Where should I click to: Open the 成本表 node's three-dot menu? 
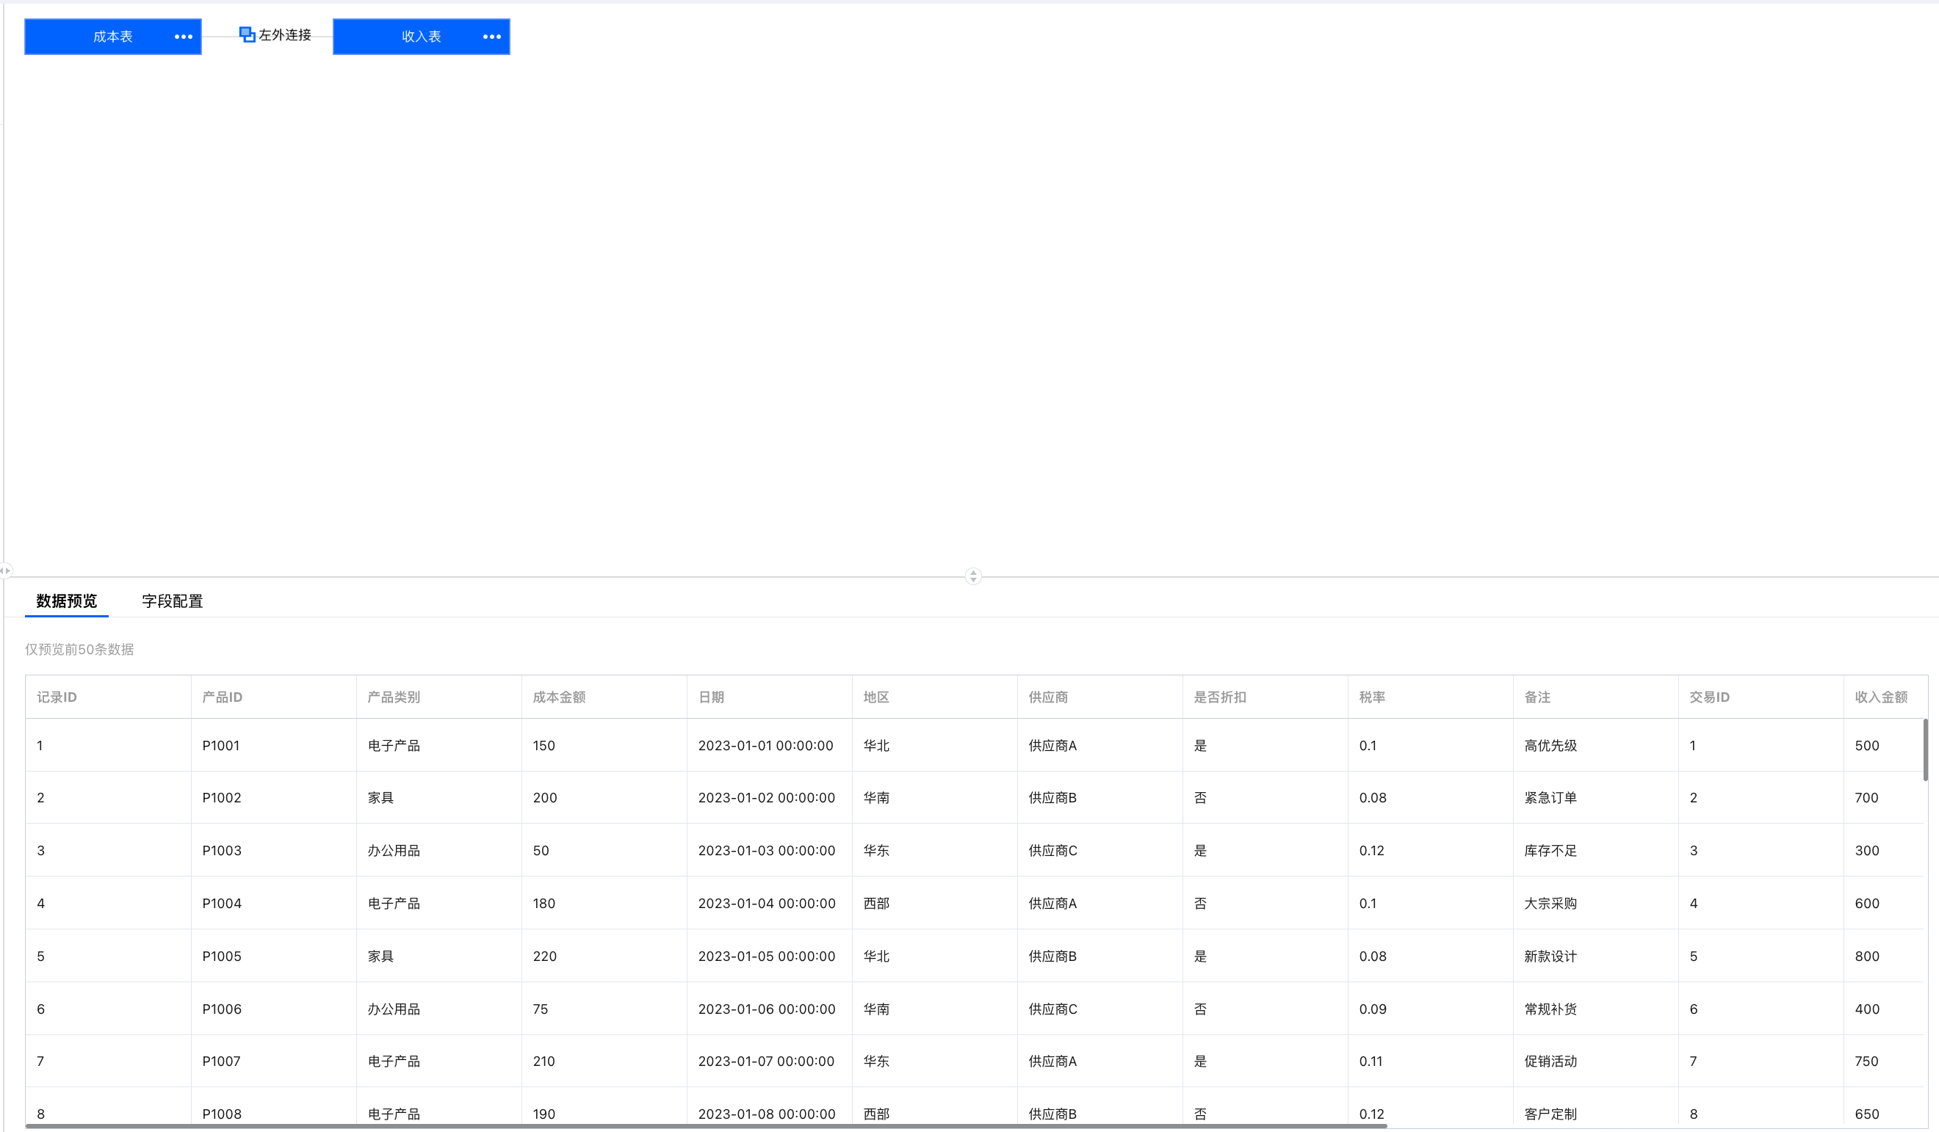(x=183, y=37)
